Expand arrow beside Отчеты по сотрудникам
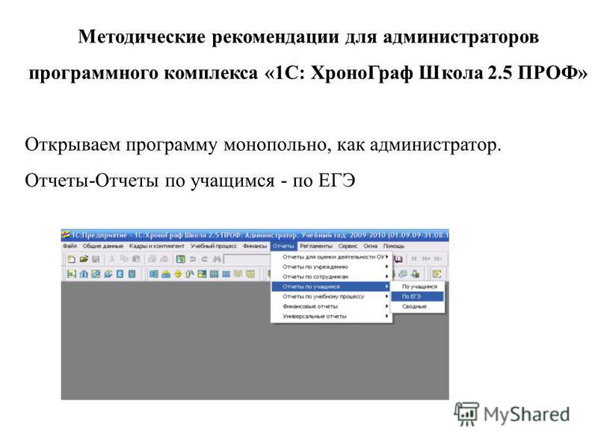598x448 pixels. point(387,276)
